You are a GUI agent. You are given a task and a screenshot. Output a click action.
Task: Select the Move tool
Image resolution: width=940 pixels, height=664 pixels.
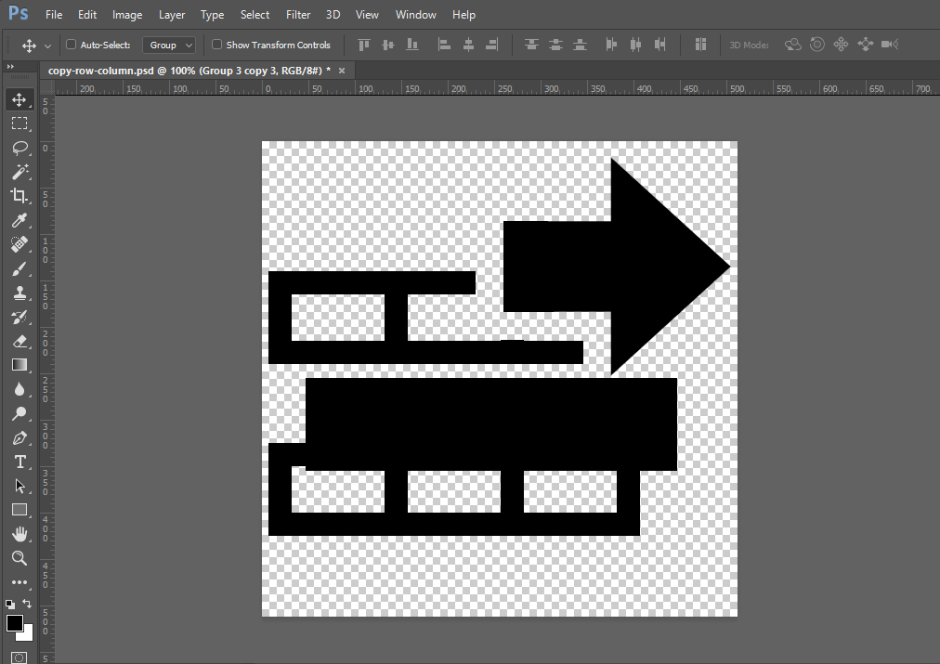point(20,99)
